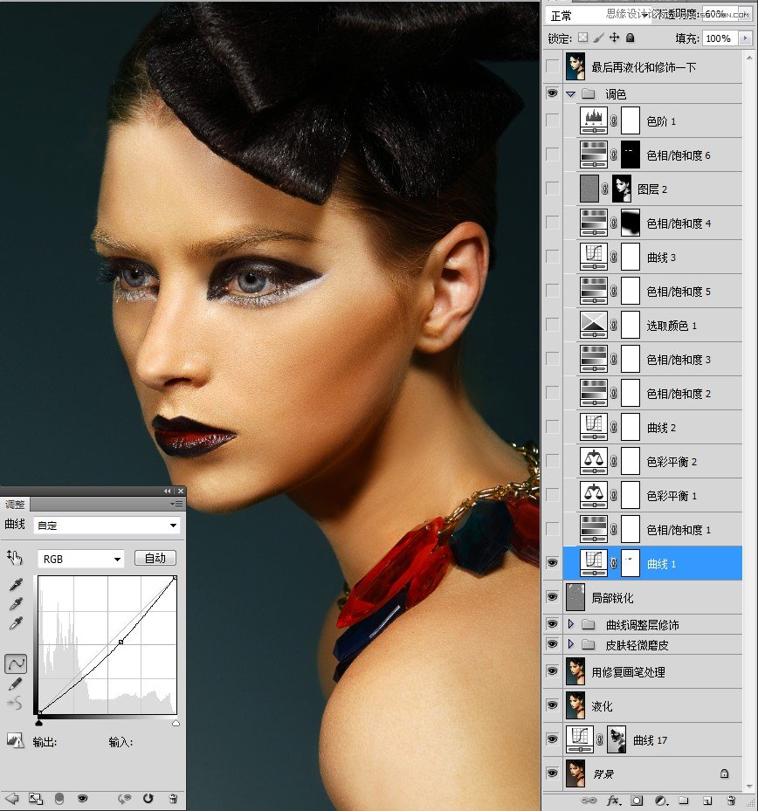Lock all attributes padlock icon
The height and width of the screenshot is (811, 758).
point(631,38)
